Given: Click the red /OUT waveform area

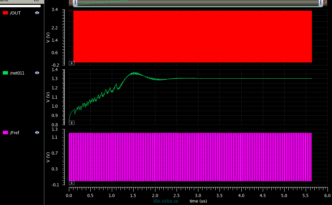Looking at the screenshot, I should tap(192, 37).
